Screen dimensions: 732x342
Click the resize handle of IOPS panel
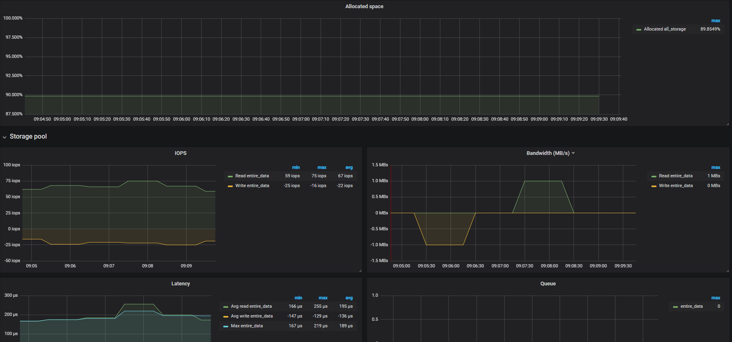click(x=360, y=271)
